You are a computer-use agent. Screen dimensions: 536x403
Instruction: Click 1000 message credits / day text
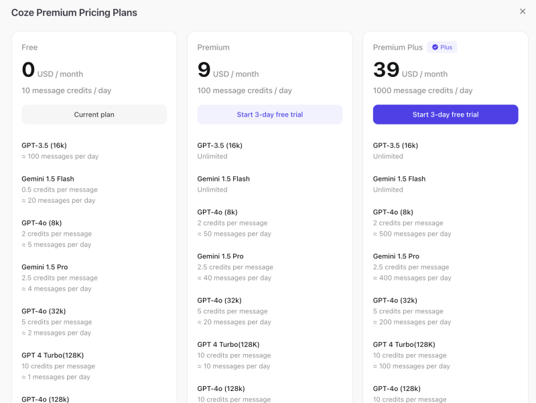[423, 90]
